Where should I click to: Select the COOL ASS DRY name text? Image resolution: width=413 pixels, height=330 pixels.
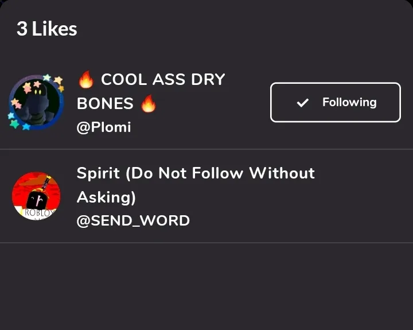(x=163, y=80)
